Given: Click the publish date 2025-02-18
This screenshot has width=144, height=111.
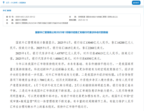Looking at the screenshot, I should (x=83, y=20).
